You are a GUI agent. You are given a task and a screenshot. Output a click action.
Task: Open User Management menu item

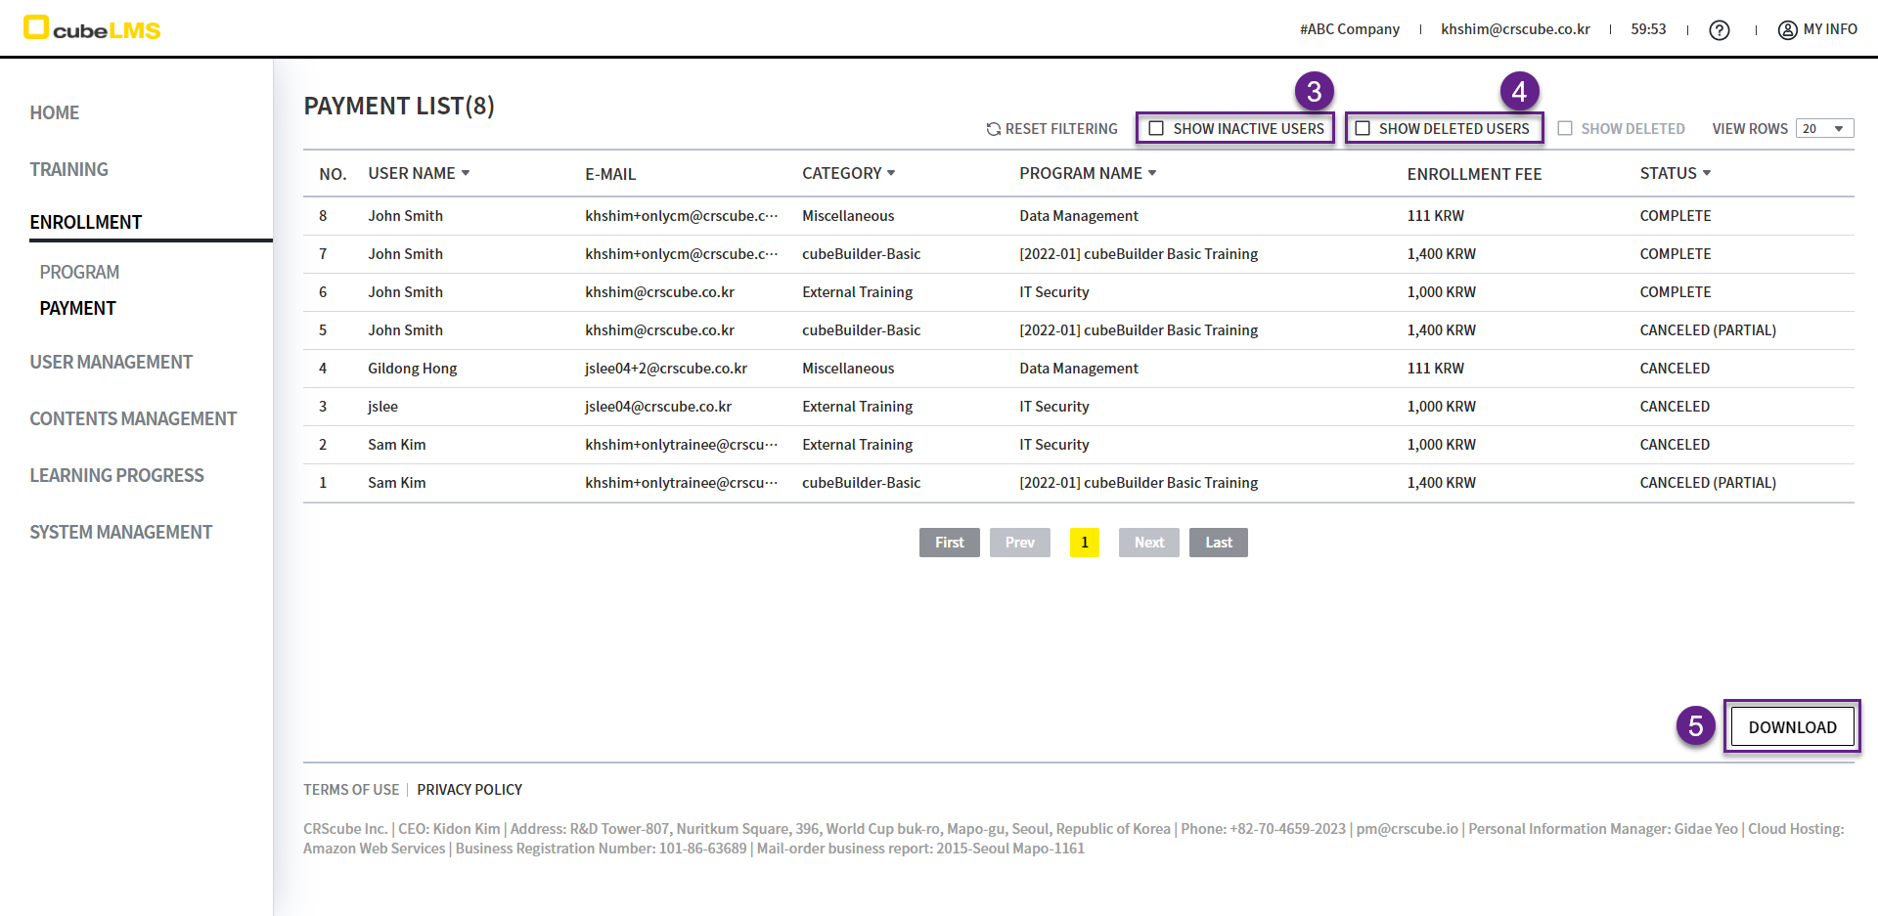(x=111, y=362)
